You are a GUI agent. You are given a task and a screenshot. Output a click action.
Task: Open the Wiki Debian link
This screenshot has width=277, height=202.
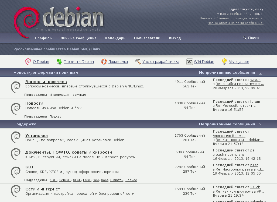pyautogui.click(x=204, y=62)
